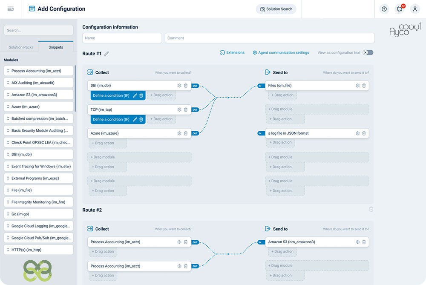Edit the condition under DBI with pencil icon

(135, 96)
